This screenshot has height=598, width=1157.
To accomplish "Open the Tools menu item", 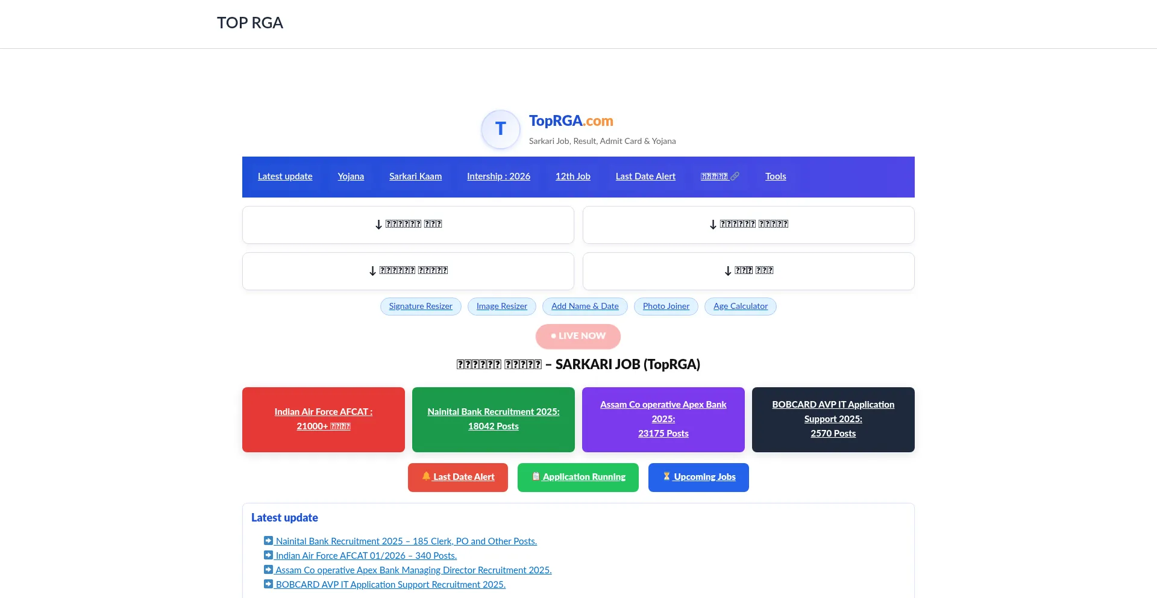I will pos(776,176).
